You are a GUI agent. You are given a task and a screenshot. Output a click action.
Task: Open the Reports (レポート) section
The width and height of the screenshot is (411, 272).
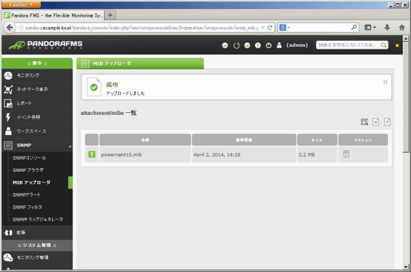pyautogui.click(x=37, y=103)
